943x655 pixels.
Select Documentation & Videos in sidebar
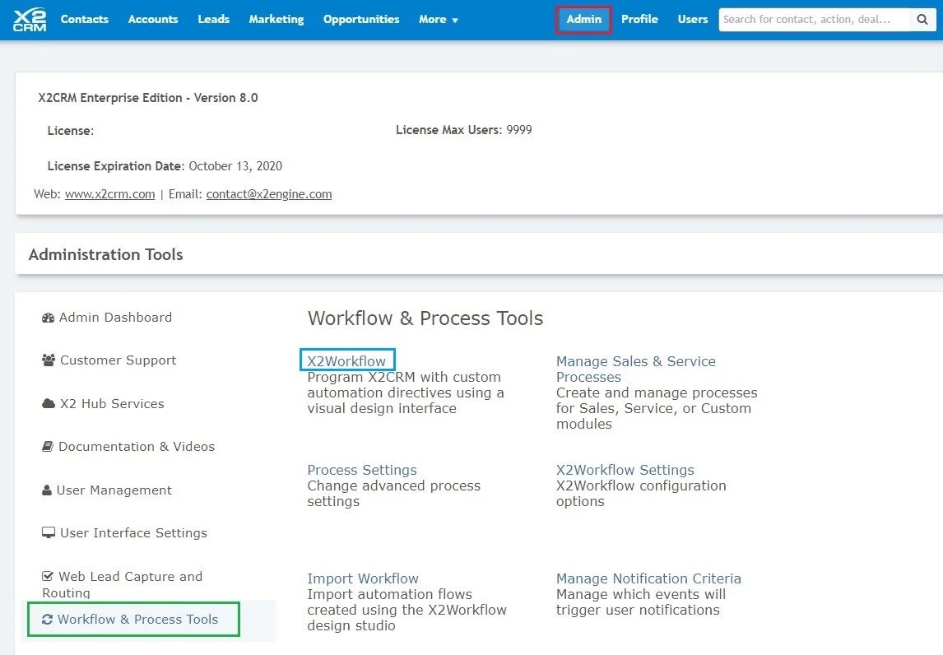tap(128, 446)
